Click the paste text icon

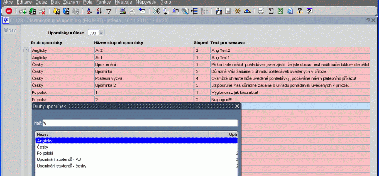tap(175, 11)
